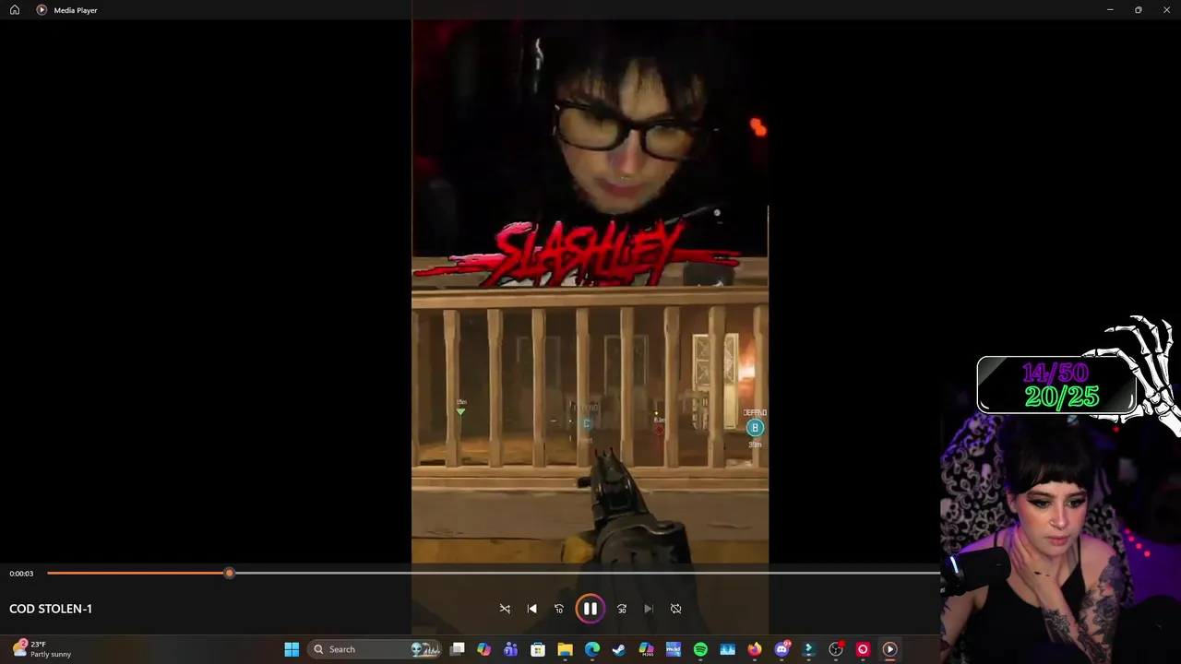Image resolution: width=1181 pixels, height=664 pixels.
Task: Launch Copilot from the taskbar
Action: tap(483, 649)
